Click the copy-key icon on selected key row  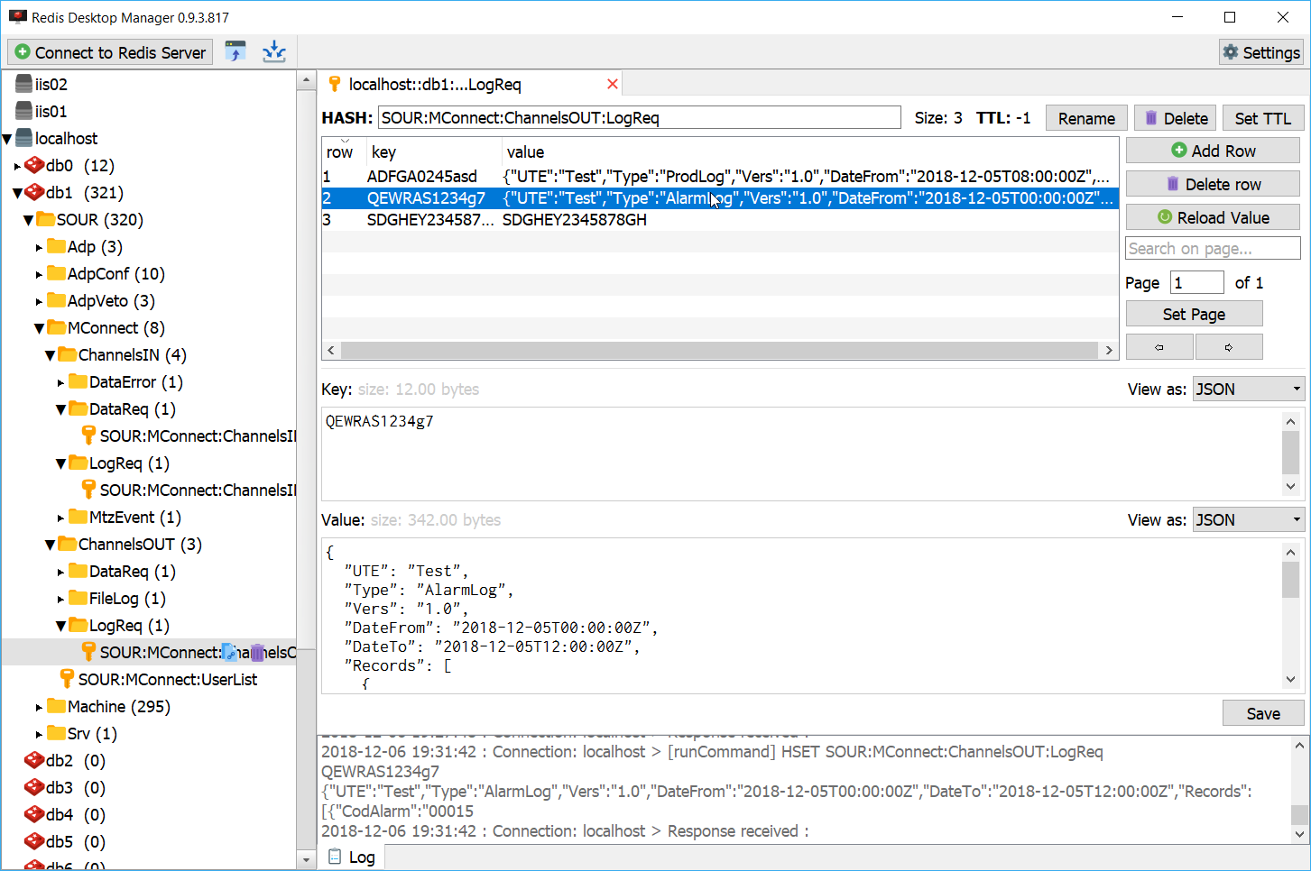click(230, 652)
